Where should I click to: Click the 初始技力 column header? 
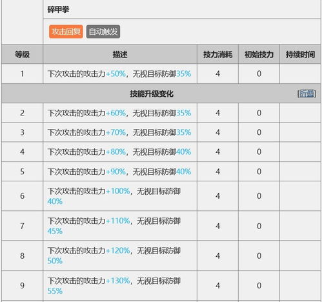(x=259, y=54)
